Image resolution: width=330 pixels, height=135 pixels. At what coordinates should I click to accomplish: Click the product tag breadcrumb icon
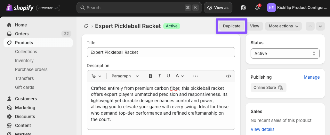(x=86, y=26)
